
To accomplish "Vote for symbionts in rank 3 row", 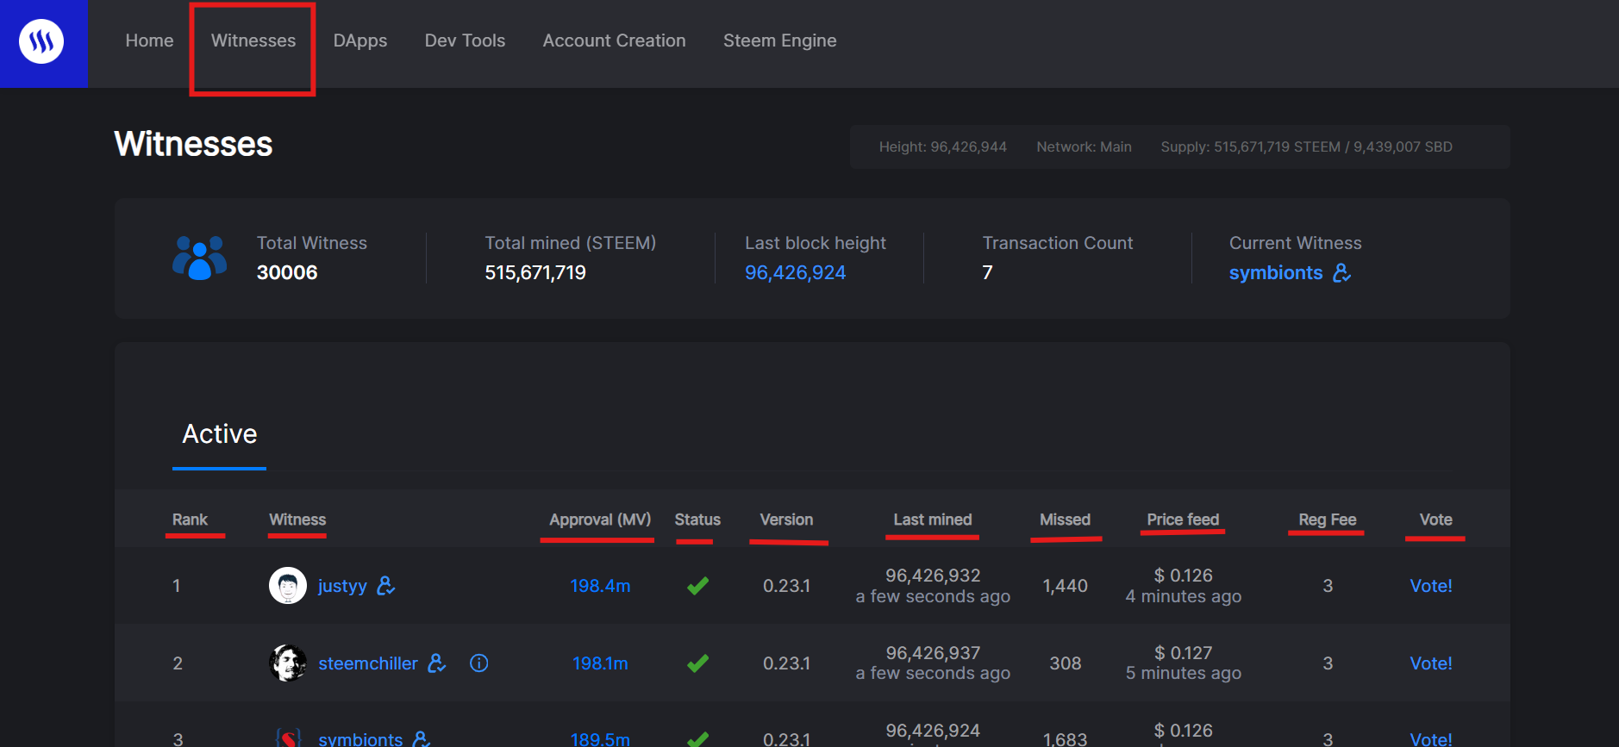I will click(x=1431, y=739).
